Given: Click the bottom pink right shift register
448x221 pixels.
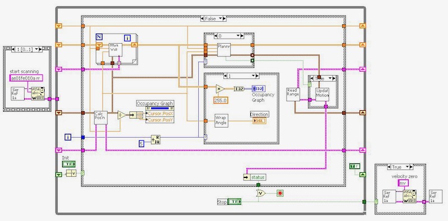Looking at the screenshot, I should (x=363, y=150).
